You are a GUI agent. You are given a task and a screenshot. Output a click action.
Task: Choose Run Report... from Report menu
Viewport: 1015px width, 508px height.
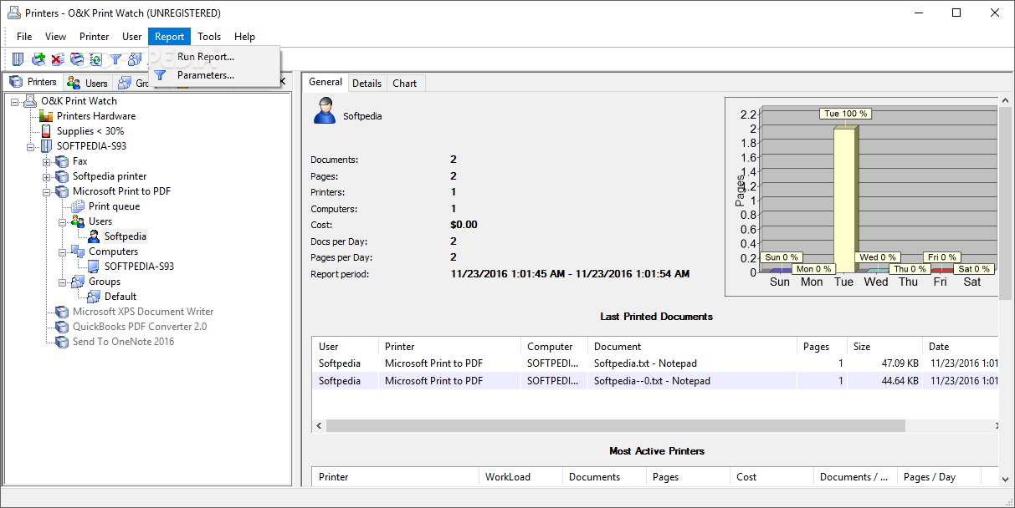click(x=214, y=57)
